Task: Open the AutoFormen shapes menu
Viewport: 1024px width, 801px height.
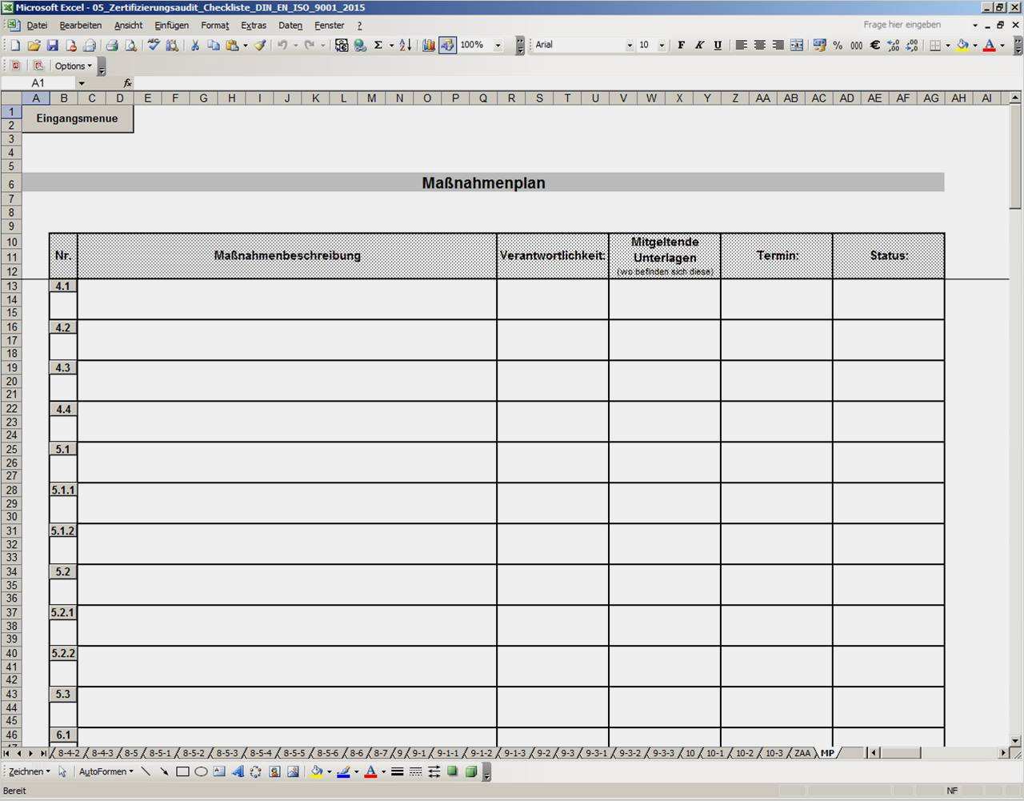Action: (104, 771)
